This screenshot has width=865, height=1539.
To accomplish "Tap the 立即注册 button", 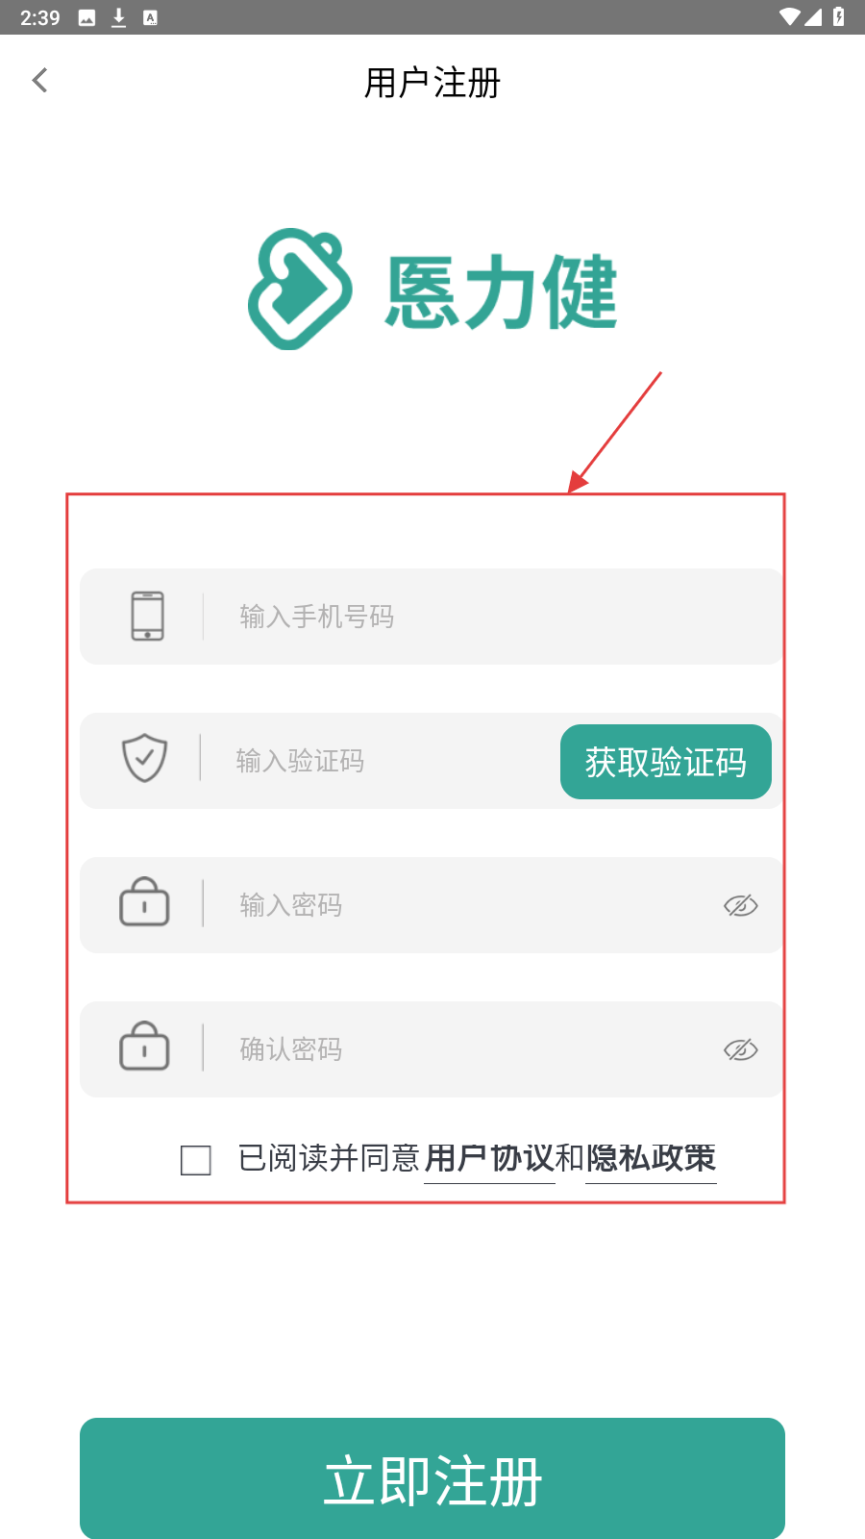I will tap(432, 1478).
